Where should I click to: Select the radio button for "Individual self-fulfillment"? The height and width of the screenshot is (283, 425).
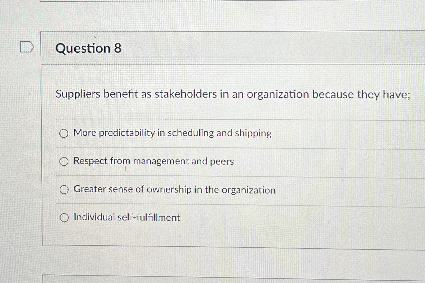(x=64, y=218)
